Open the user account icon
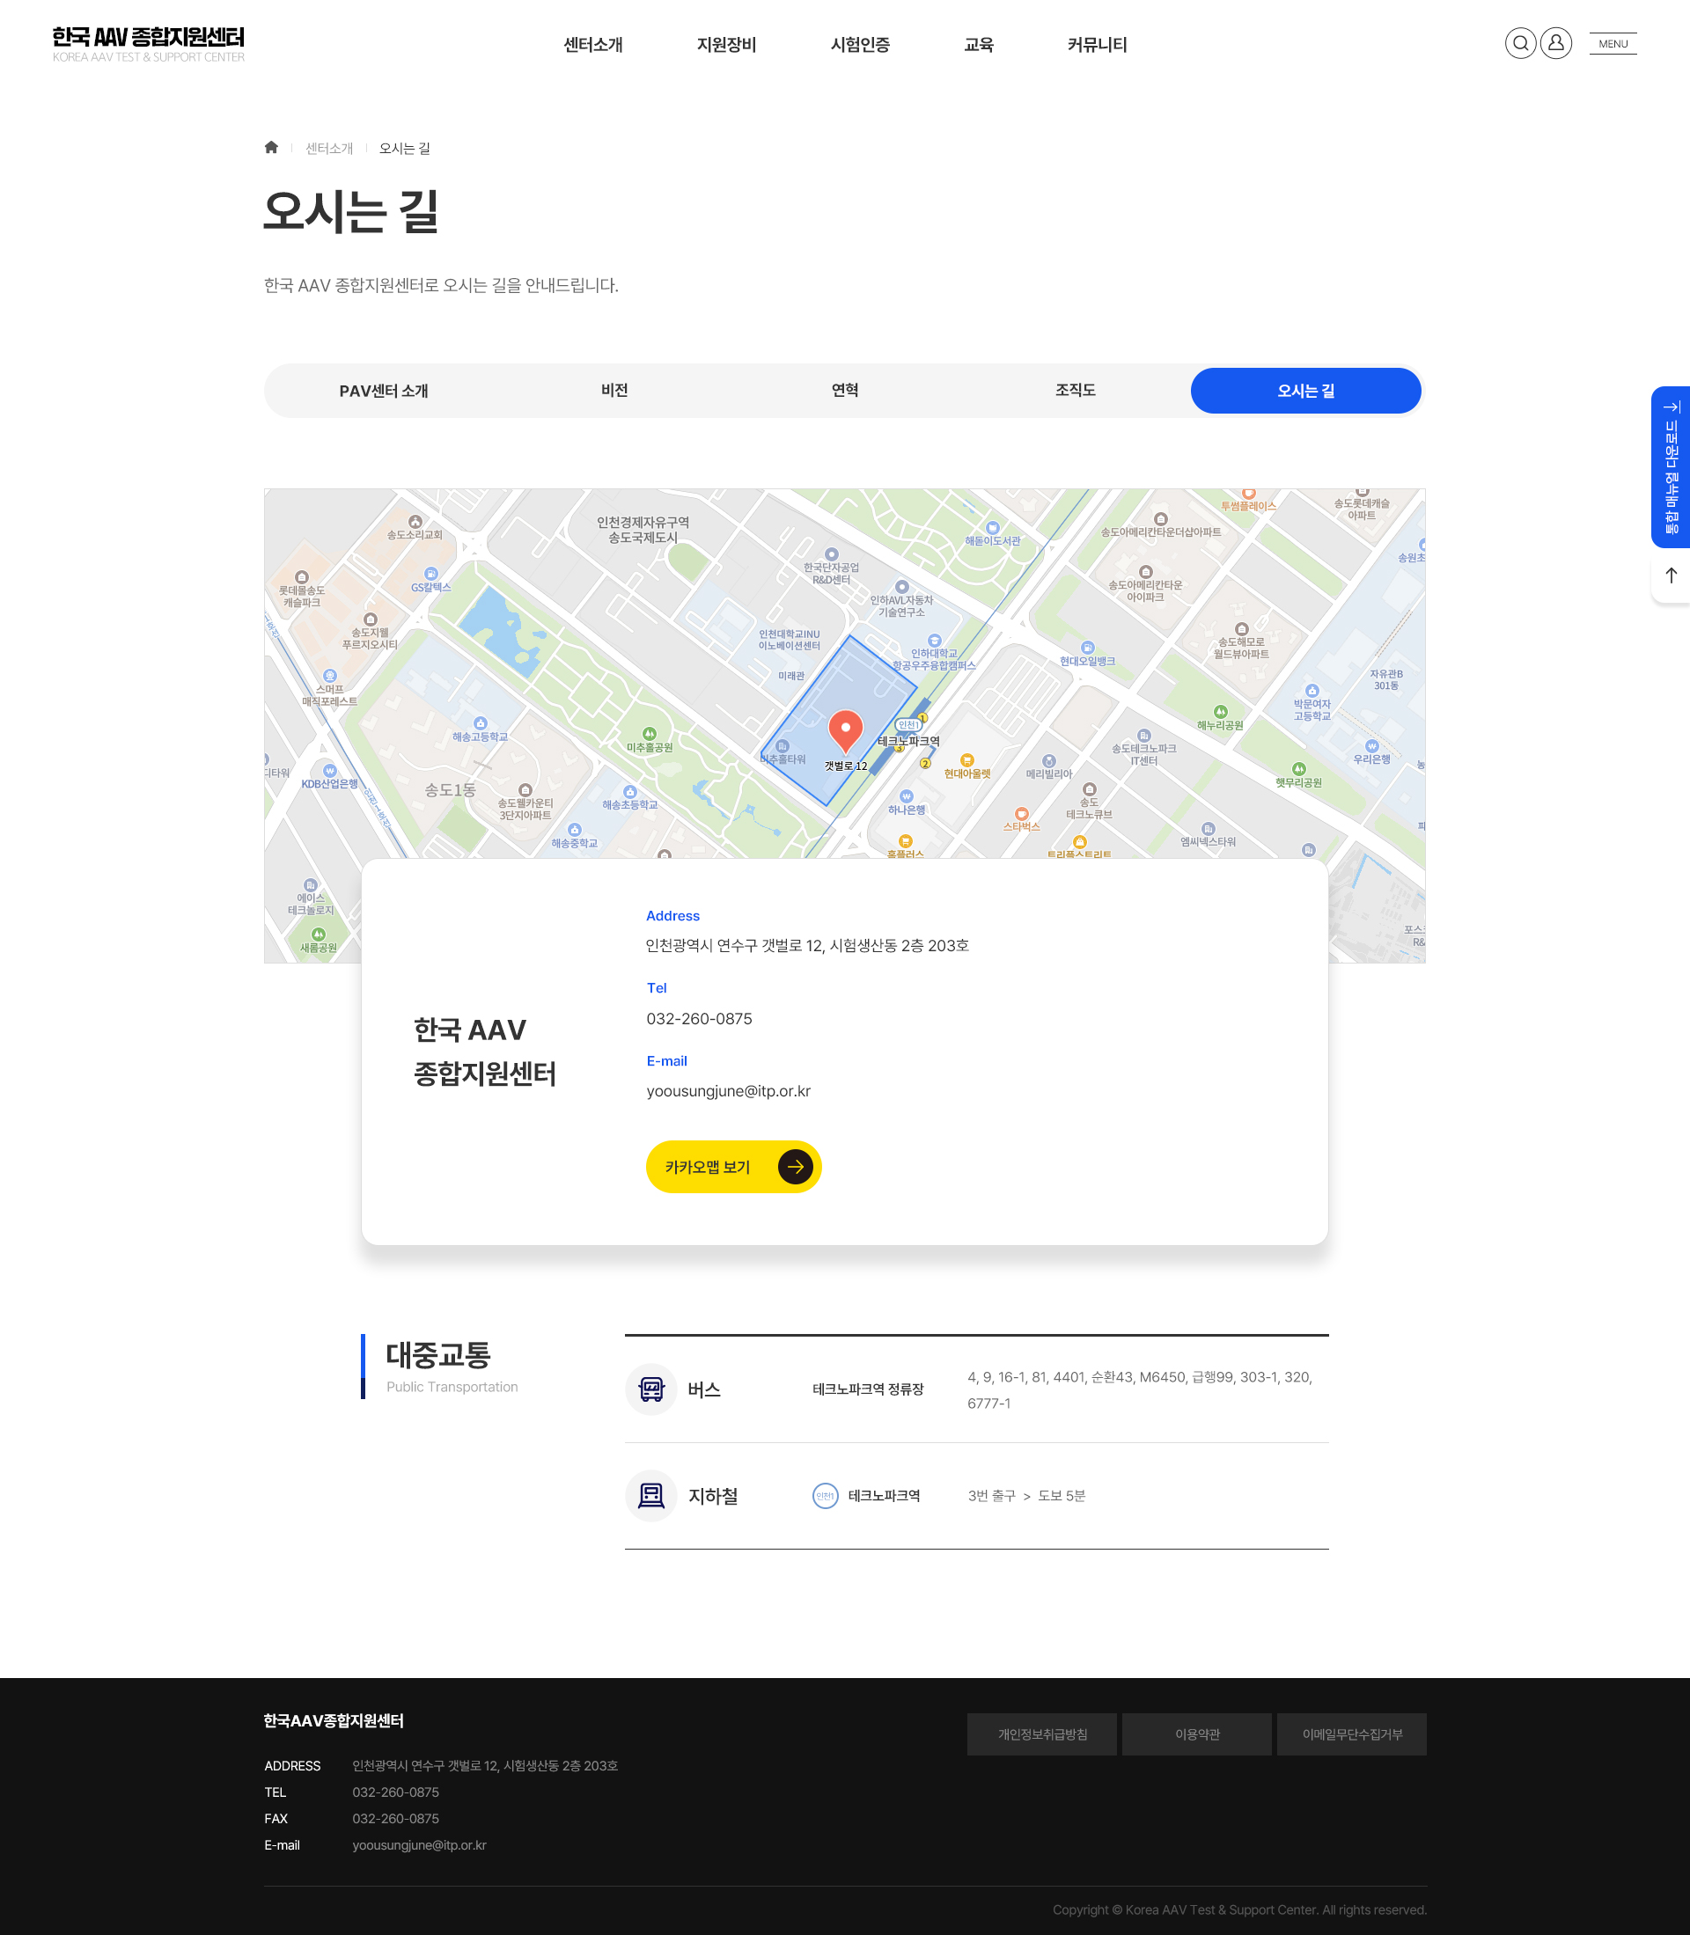The image size is (1690, 1935). 1556,43
